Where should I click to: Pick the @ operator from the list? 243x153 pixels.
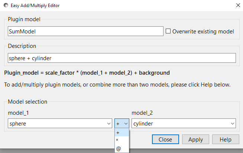pyautogui.click(x=121, y=149)
